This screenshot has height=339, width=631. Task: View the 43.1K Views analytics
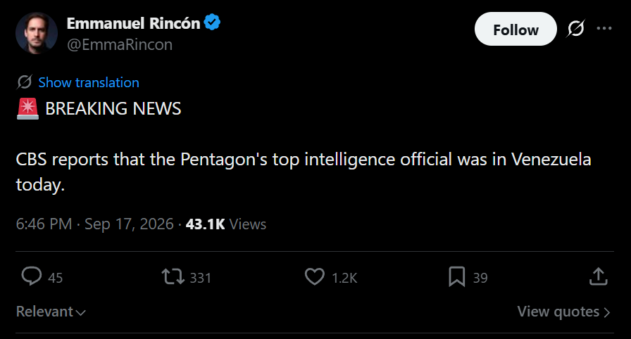[226, 224]
